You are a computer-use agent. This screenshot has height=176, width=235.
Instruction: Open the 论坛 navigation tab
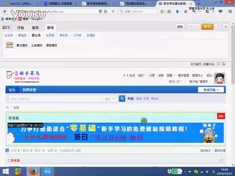12,90
